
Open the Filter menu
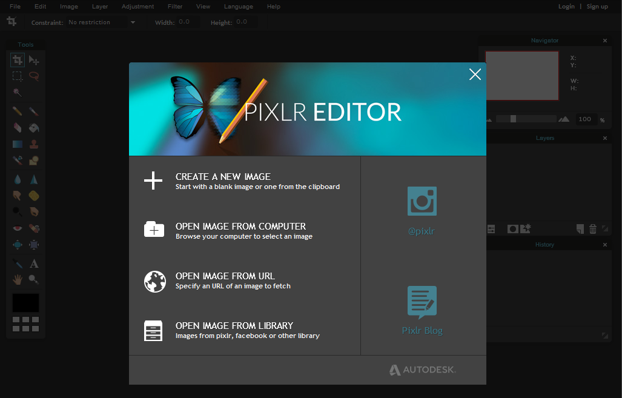175,6
